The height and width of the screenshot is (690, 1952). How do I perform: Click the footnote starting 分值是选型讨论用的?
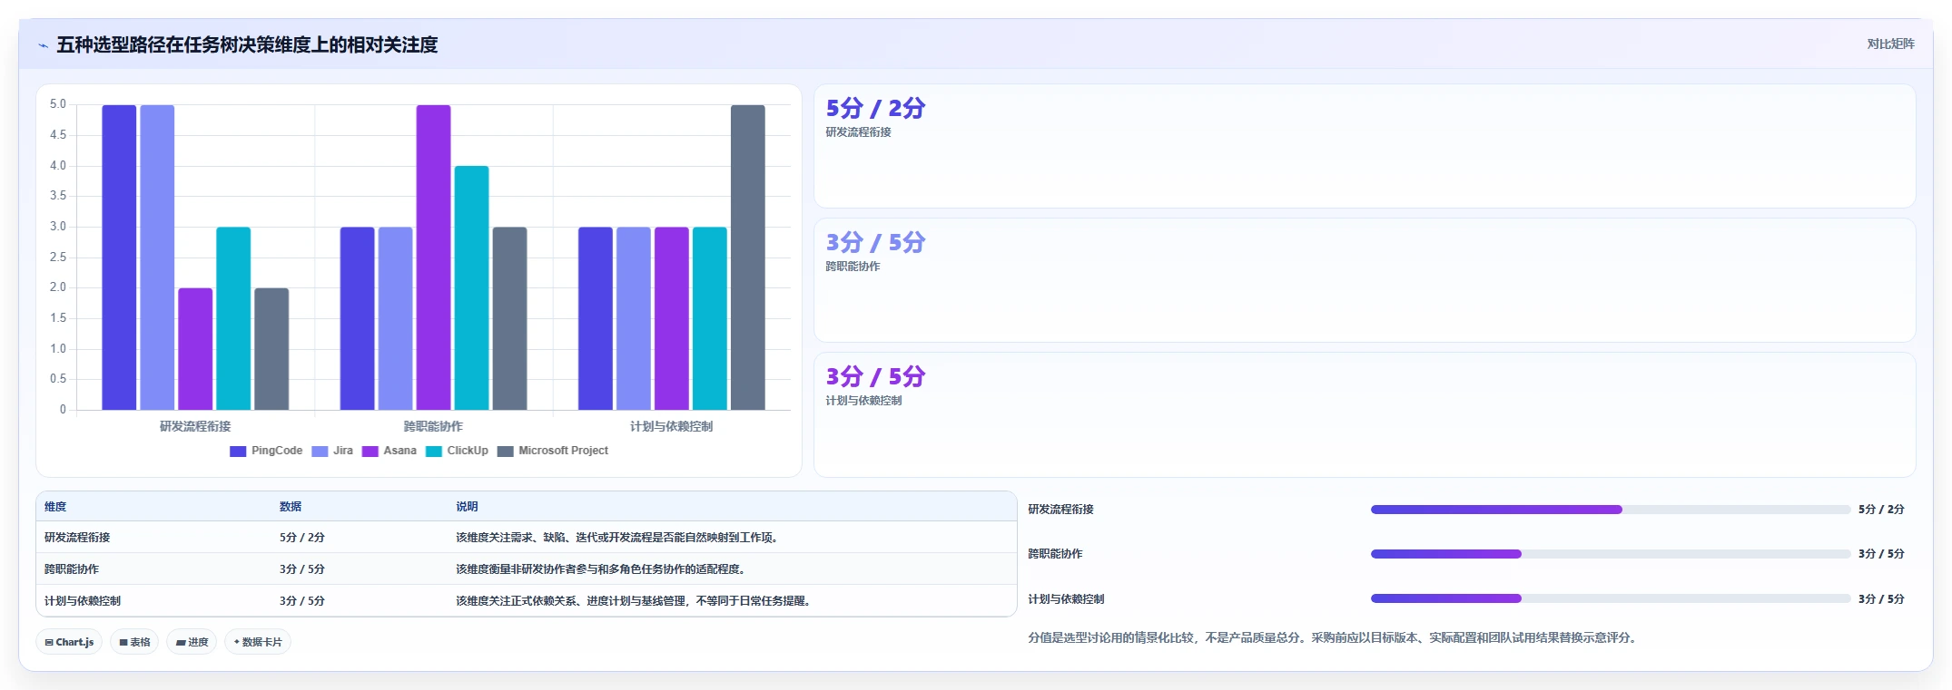[1334, 637]
